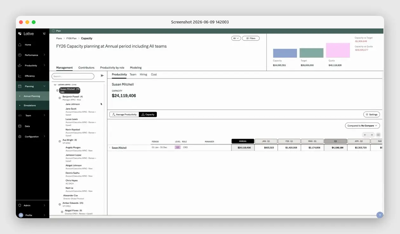The image size is (400, 234).
Task: Expand the Admin submenu chevron
Action: coord(44,205)
